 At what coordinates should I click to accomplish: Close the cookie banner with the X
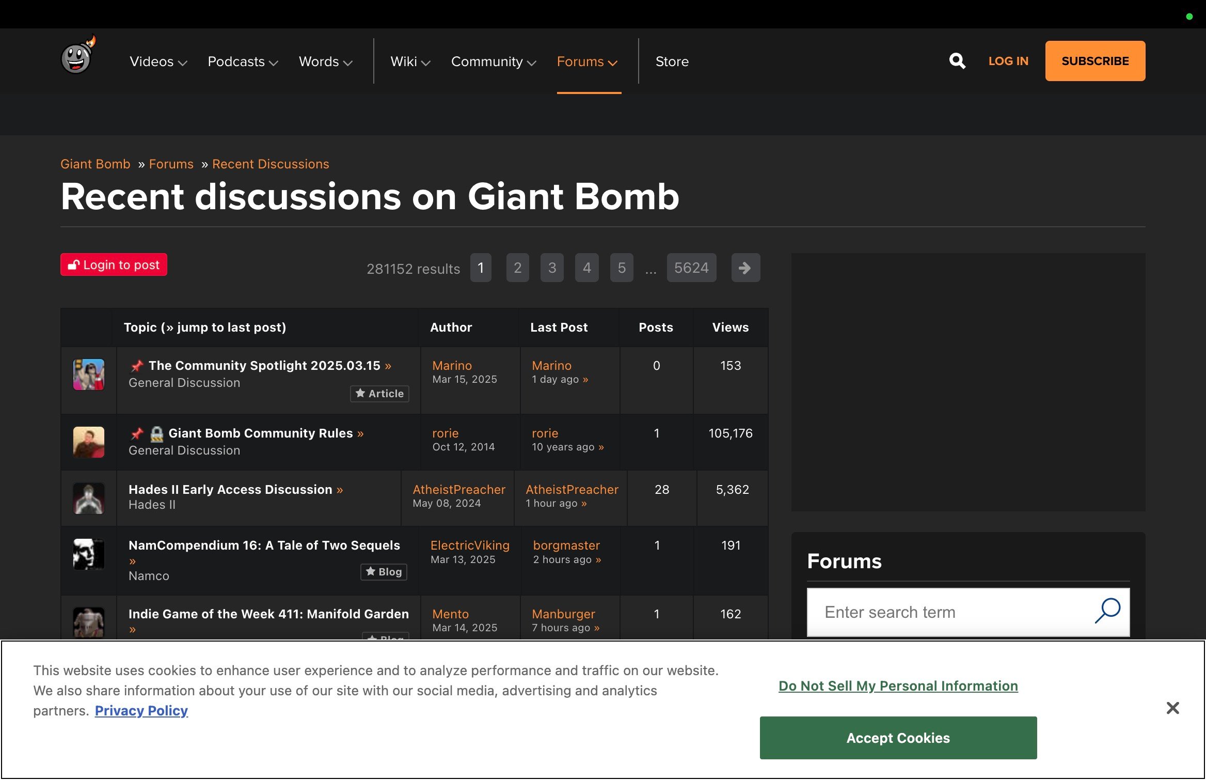[x=1172, y=708]
